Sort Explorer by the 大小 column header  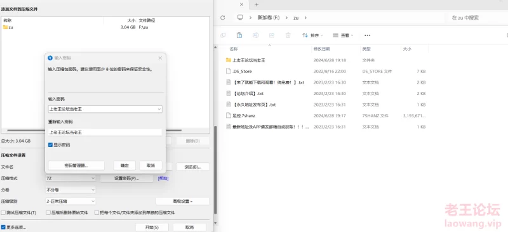pos(407,49)
